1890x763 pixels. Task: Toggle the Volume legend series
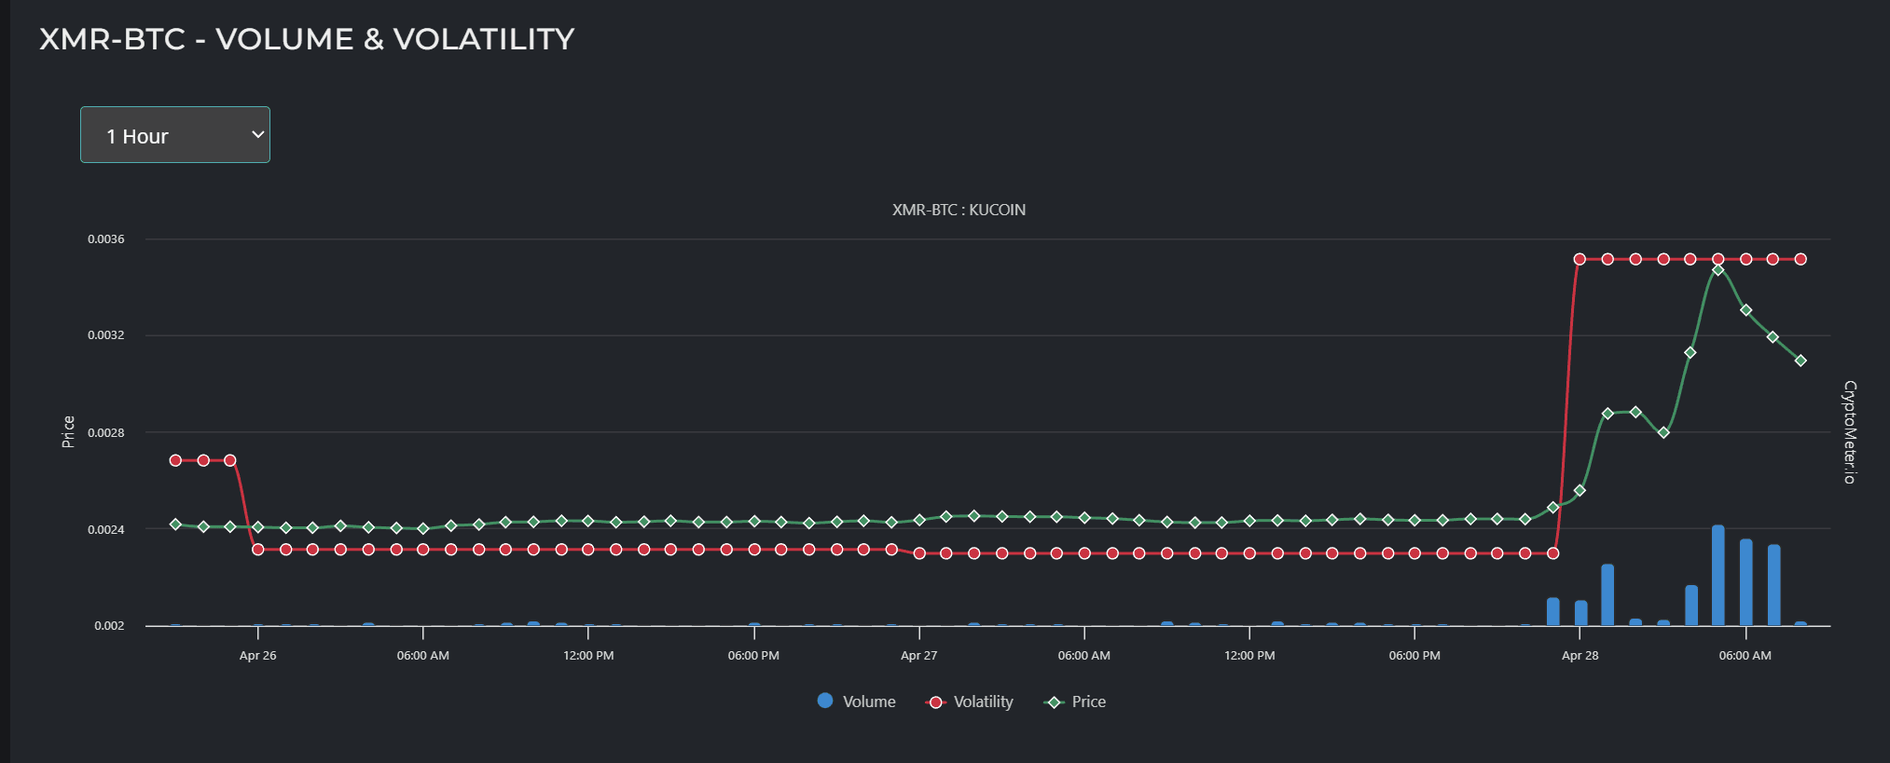point(856,702)
